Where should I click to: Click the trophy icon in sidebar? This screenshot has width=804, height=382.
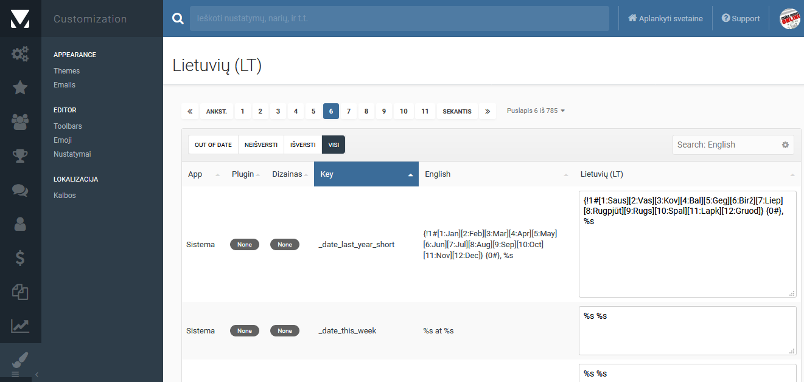tap(20, 156)
